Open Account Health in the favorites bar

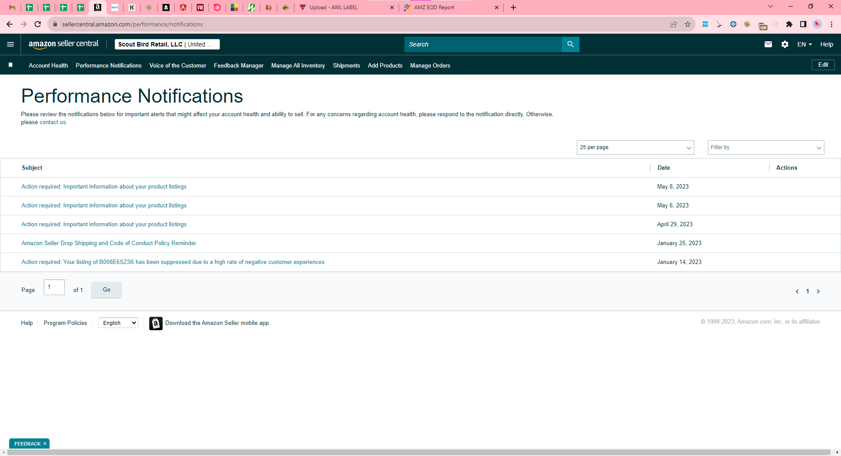(48, 65)
